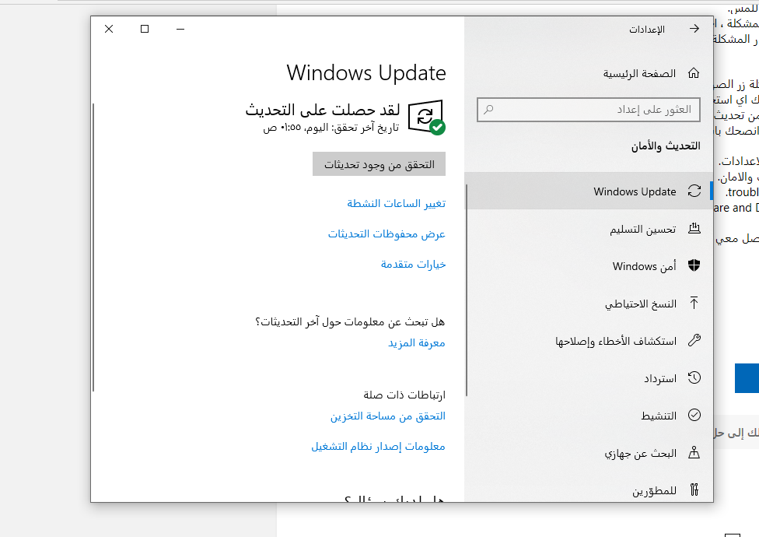Viewport: 759px width, 537px height.
Task: Open تحسين التسليم in the sidebar
Action: click(589, 229)
